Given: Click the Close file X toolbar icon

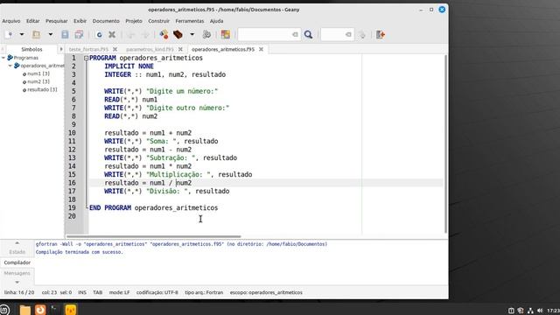Looking at the screenshot, I should (x=112, y=35).
